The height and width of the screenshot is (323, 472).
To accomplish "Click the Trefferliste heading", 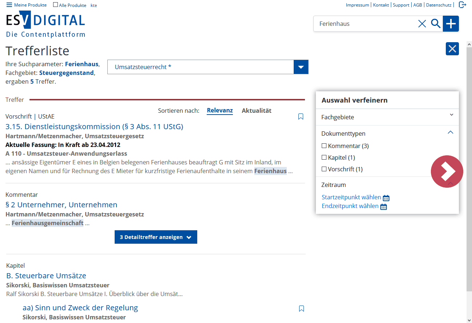I will tap(37, 51).
